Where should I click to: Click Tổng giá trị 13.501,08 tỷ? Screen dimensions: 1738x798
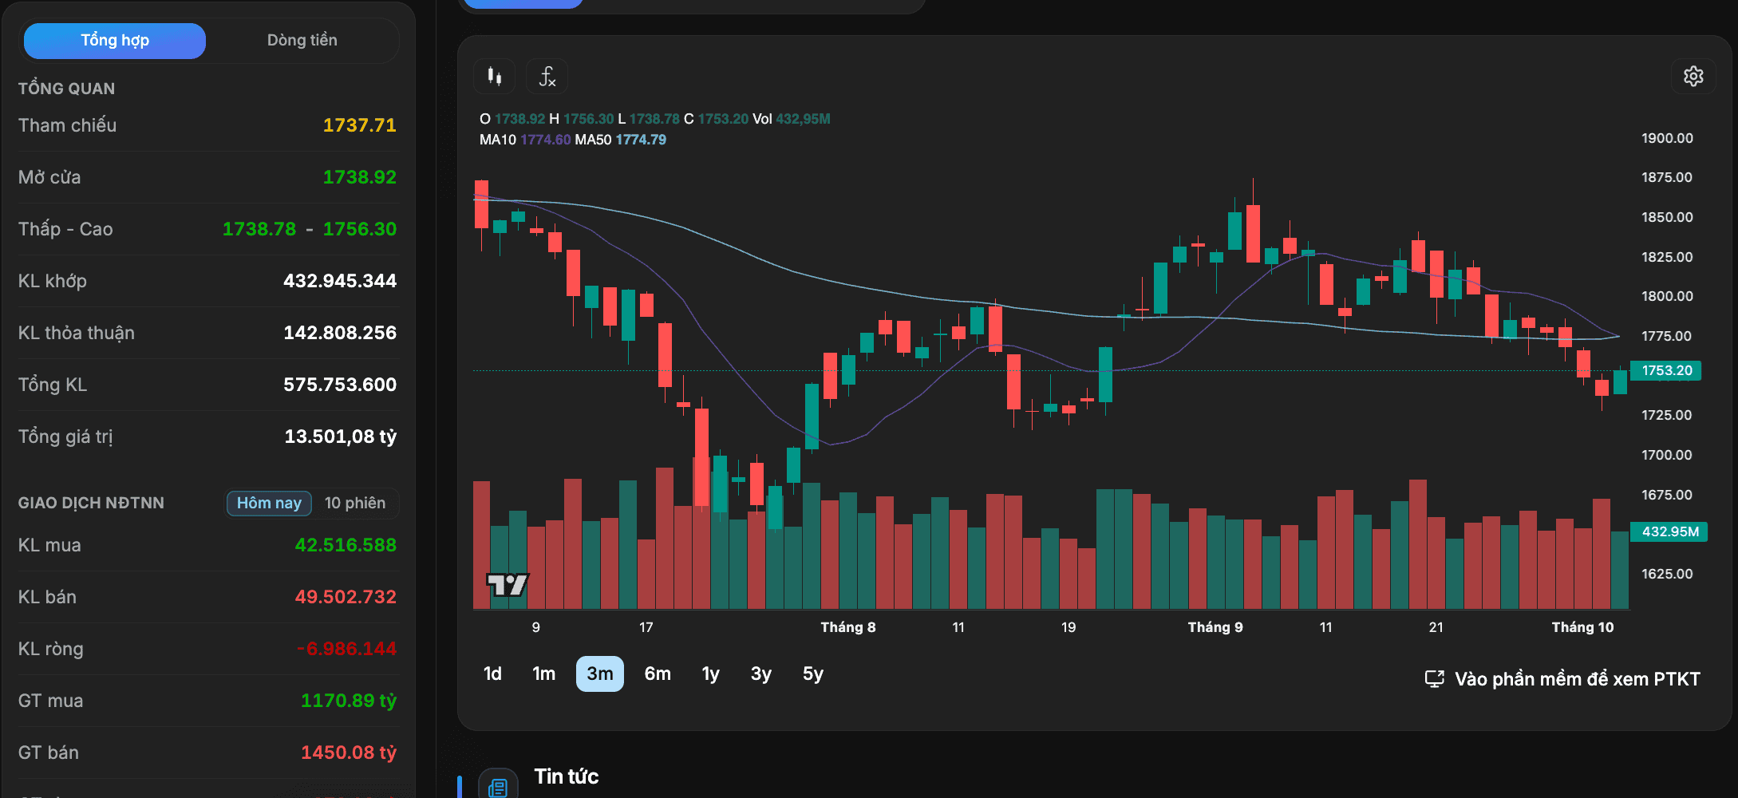[x=341, y=437]
